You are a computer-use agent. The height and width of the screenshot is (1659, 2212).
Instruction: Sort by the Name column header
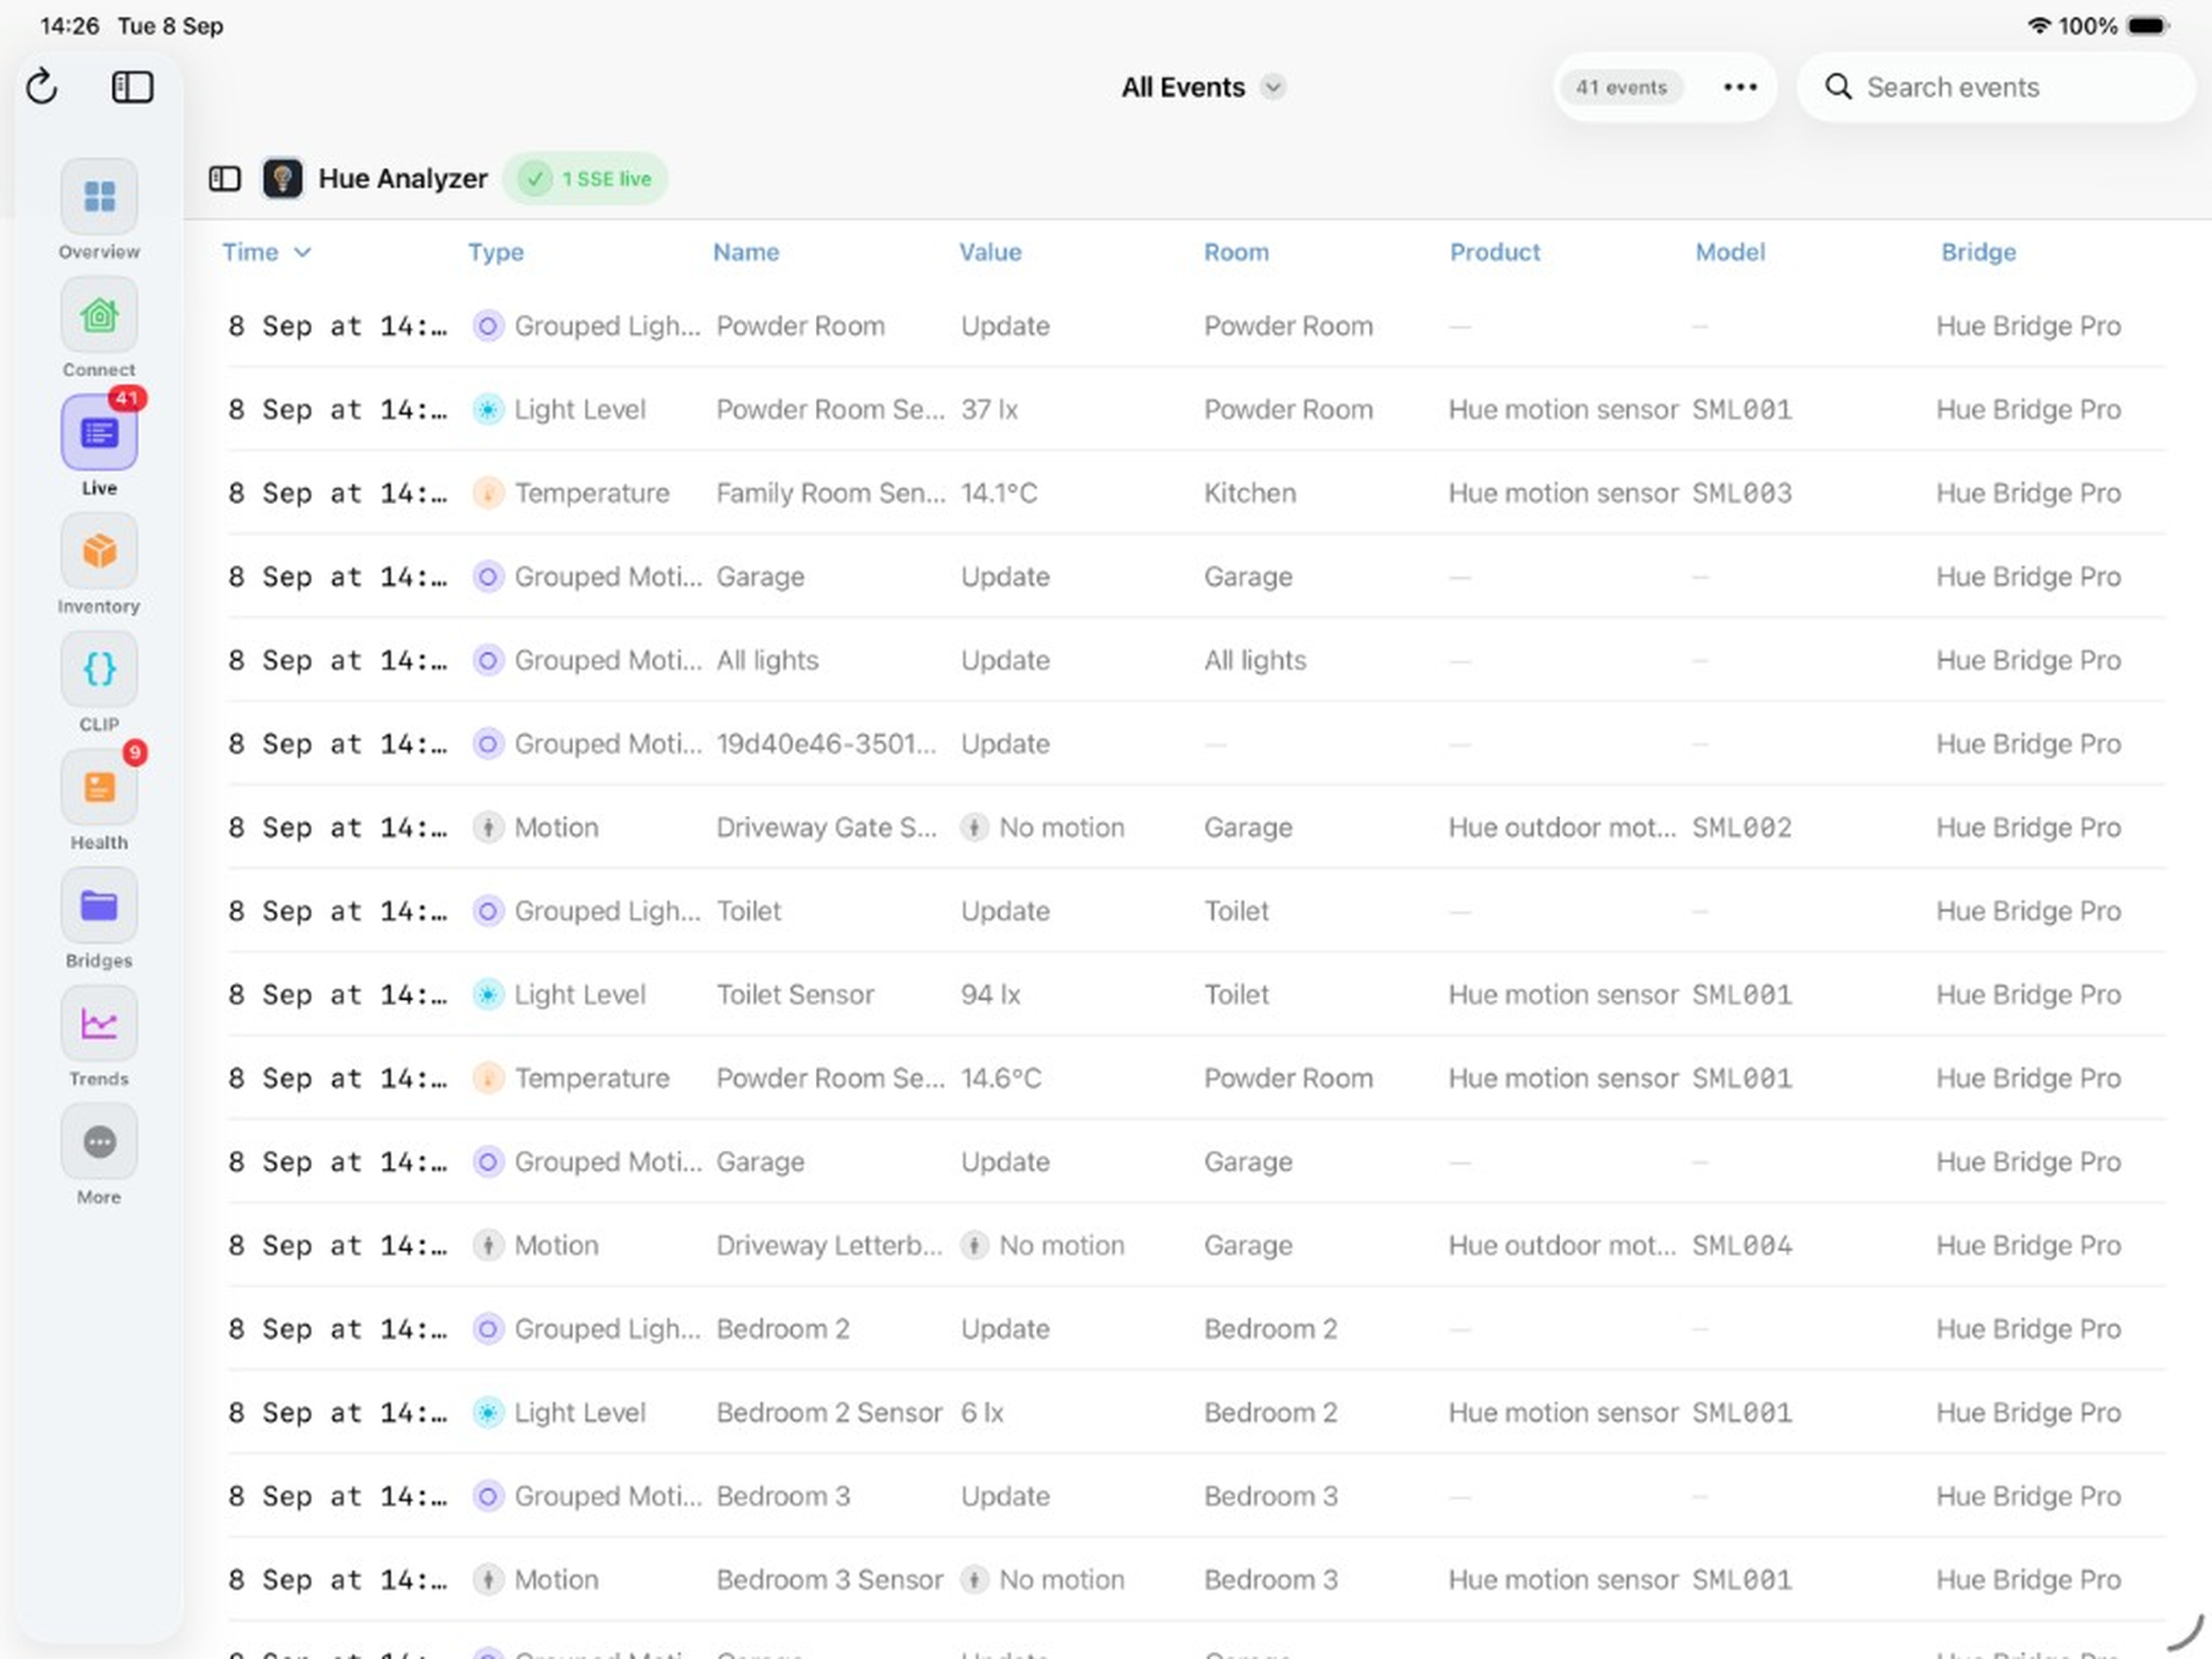[746, 252]
